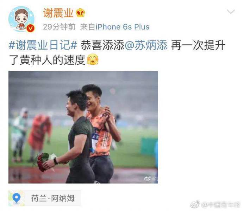The width and height of the screenshot is (243, 211).
Task: Open the iPhone 6s Plus source link
Action: click(x=123, y=27)
